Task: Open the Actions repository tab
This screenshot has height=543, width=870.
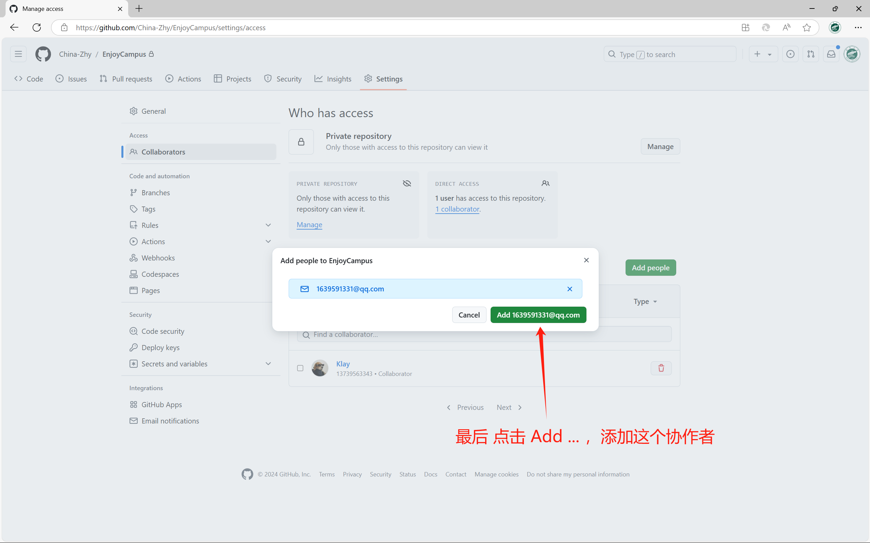Action: coord(183,79)
